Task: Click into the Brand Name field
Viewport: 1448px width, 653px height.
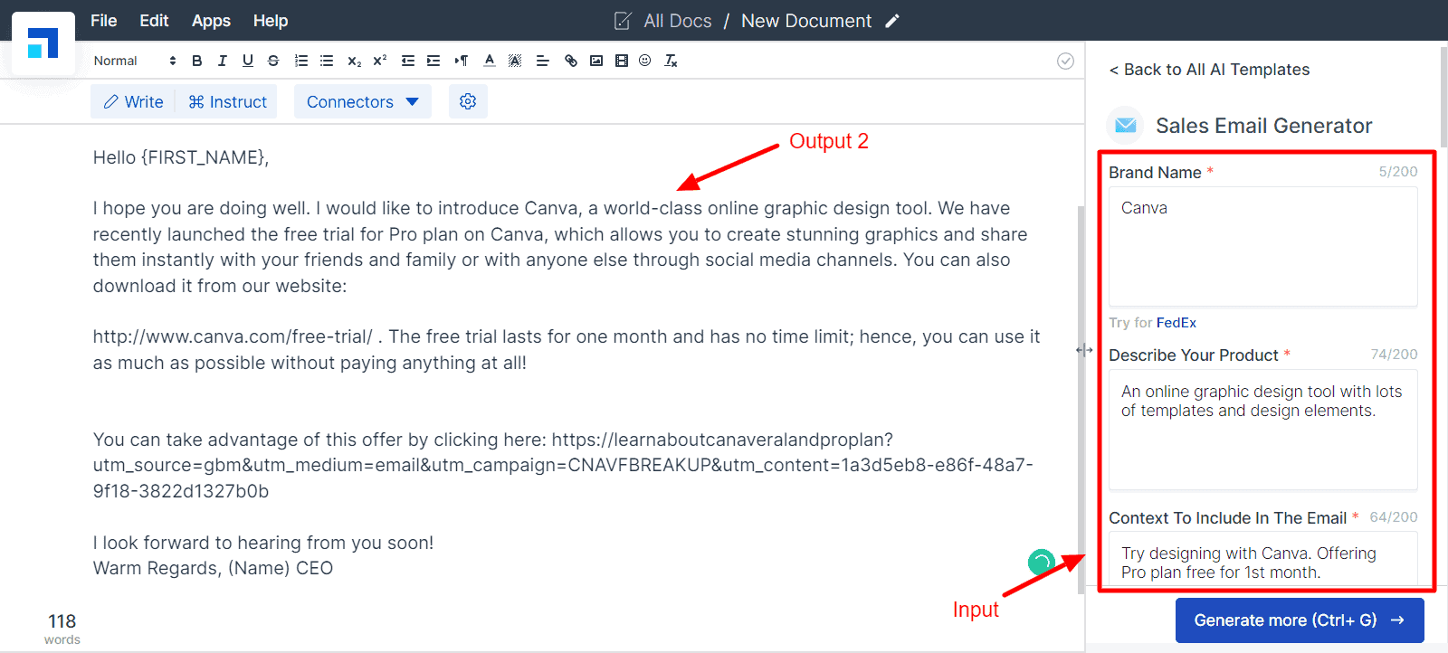Action: pos(1263,246)
